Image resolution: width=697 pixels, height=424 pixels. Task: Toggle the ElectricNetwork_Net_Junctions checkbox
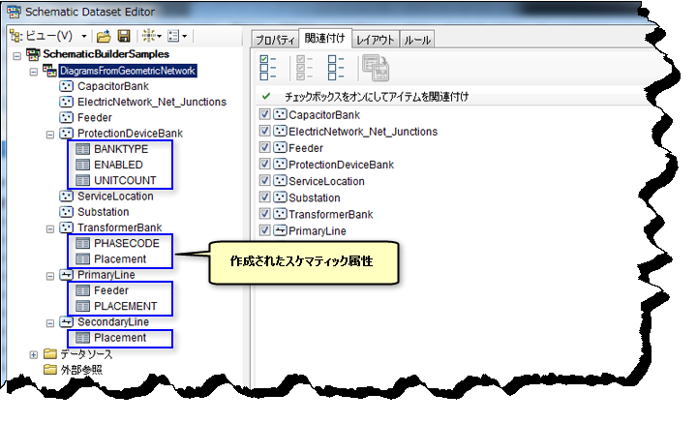(x=264, y=131)
